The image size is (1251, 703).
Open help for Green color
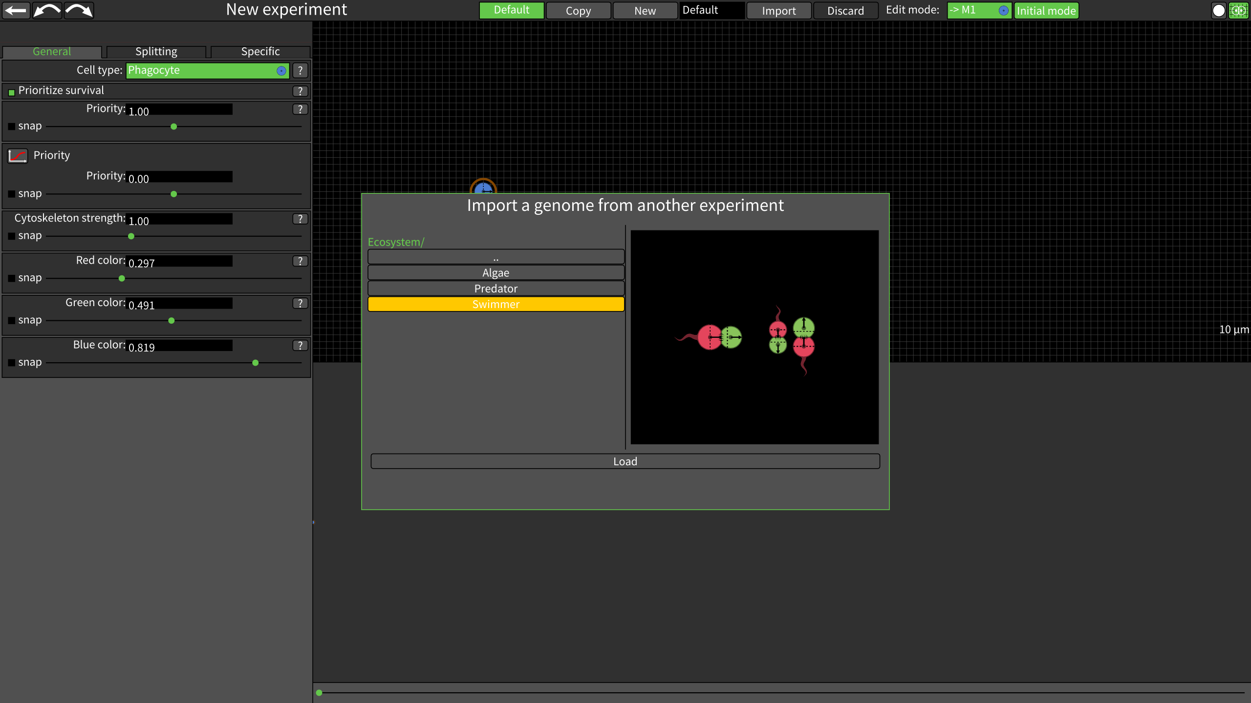(300, 304)
